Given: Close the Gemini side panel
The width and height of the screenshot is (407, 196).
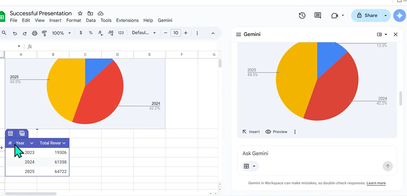Looking at the screenshot, I should (x=396, y=35).
